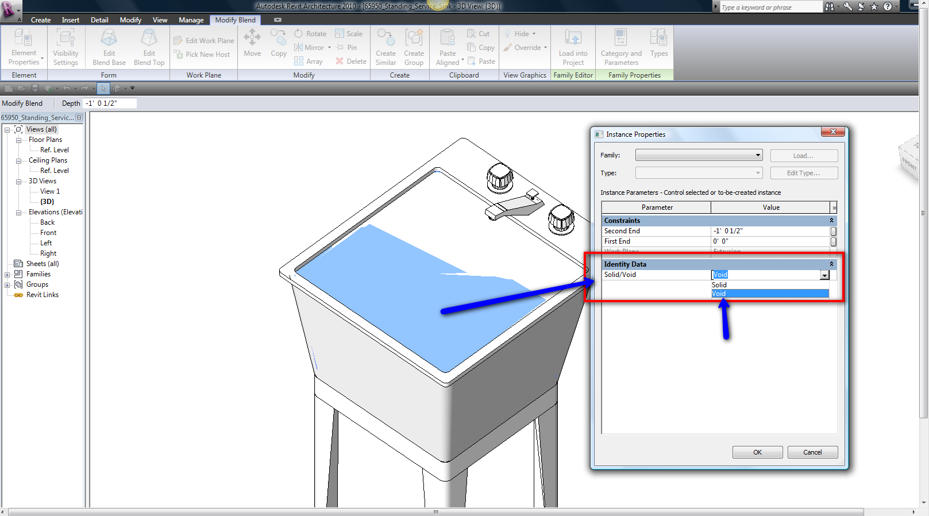
Task: Select View 1 in the project browser
Action: (50, 191)
